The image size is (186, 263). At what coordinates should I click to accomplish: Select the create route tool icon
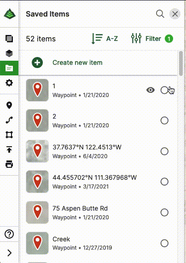[9, 120]
